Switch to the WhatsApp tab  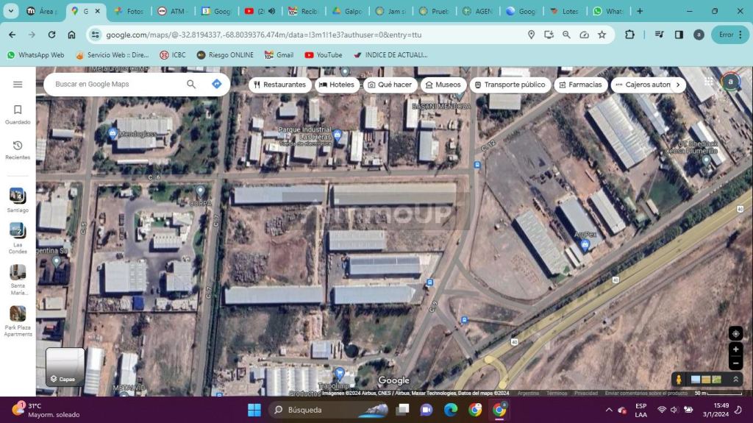click(608, 11)
